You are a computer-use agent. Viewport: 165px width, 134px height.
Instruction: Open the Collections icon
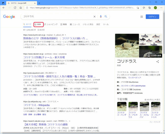point(150,8)
